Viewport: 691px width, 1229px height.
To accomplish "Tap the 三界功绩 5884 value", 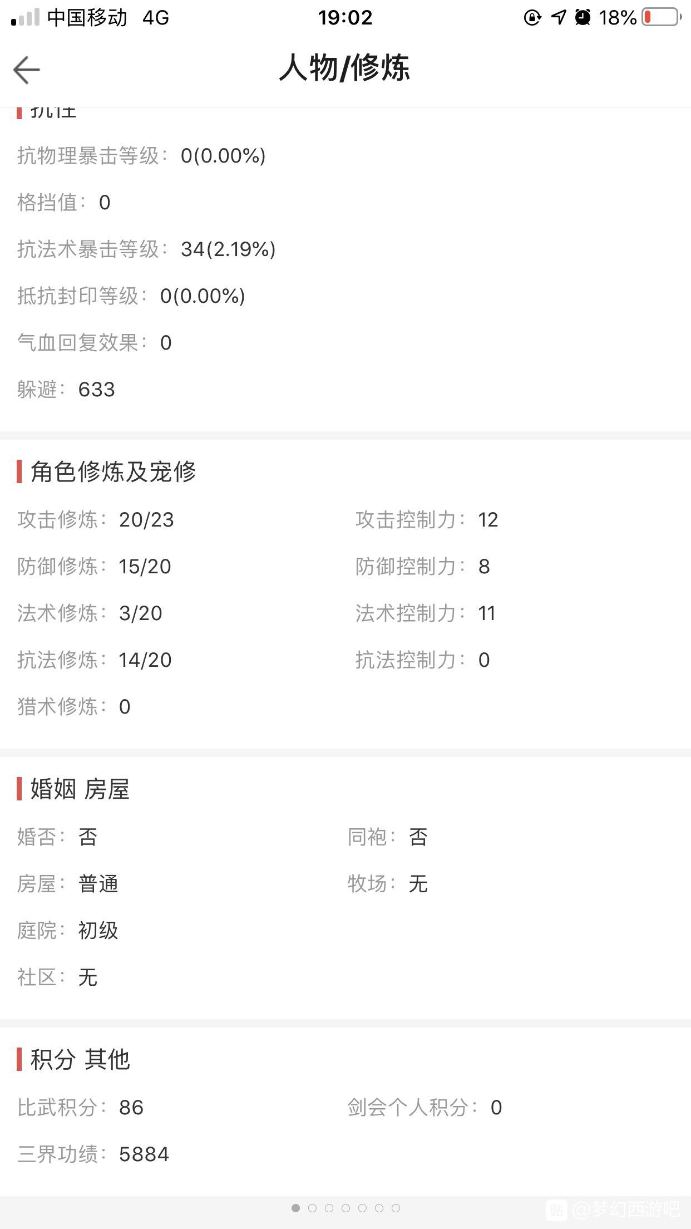I will (x=144, y=1154).
